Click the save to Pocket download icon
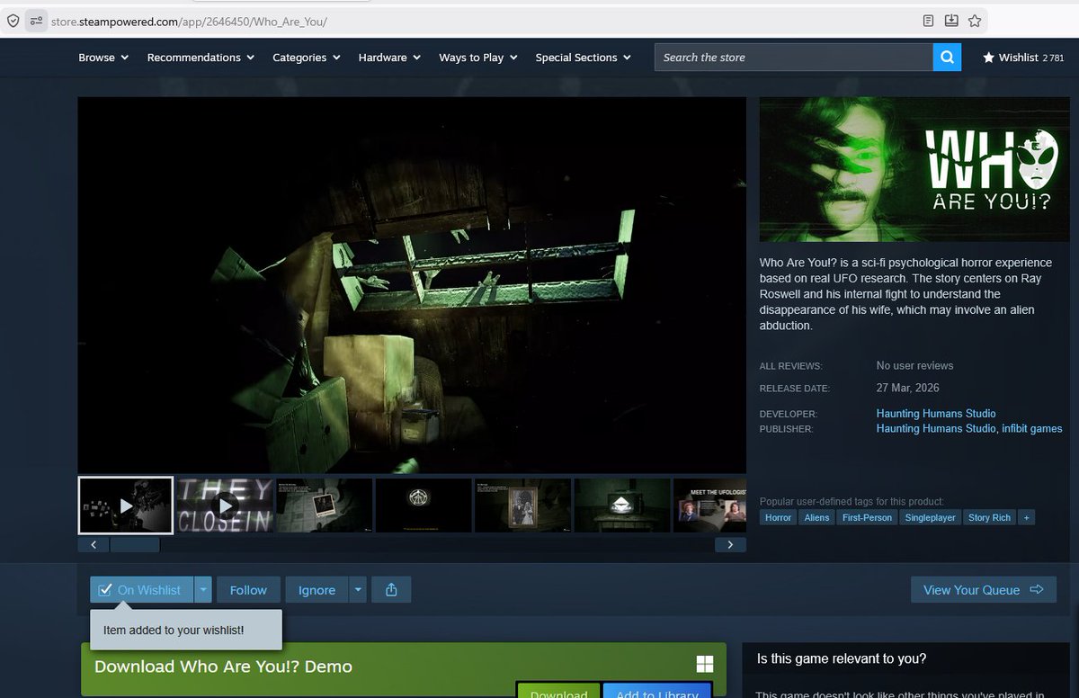 [x=952, y=21]
